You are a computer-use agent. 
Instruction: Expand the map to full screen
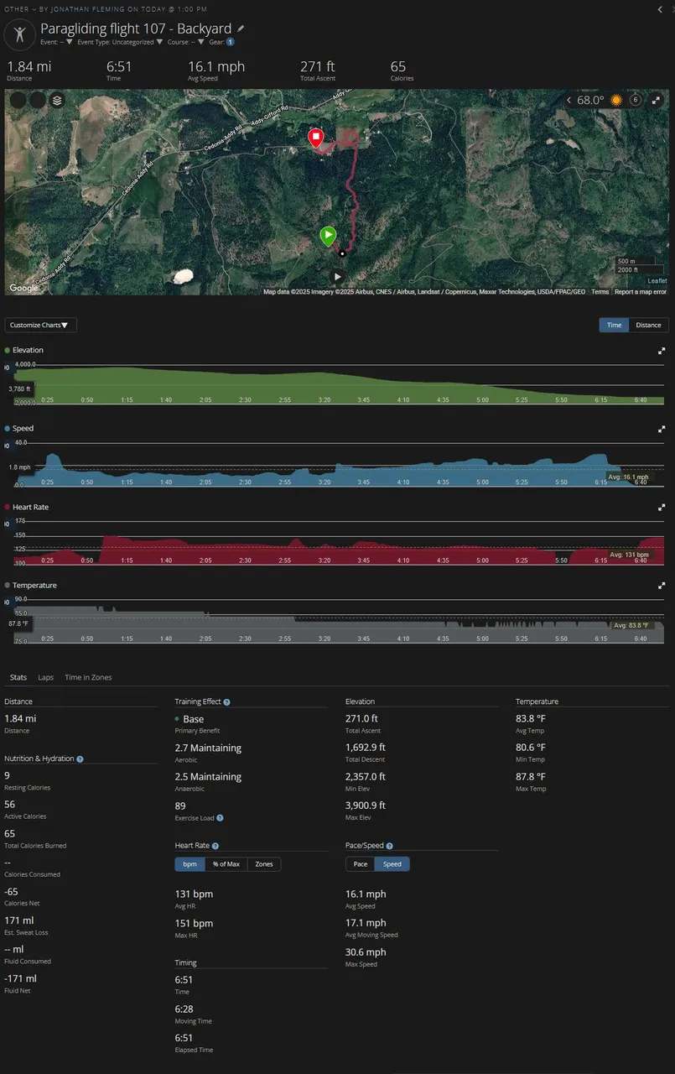click(x=655, y=100)
